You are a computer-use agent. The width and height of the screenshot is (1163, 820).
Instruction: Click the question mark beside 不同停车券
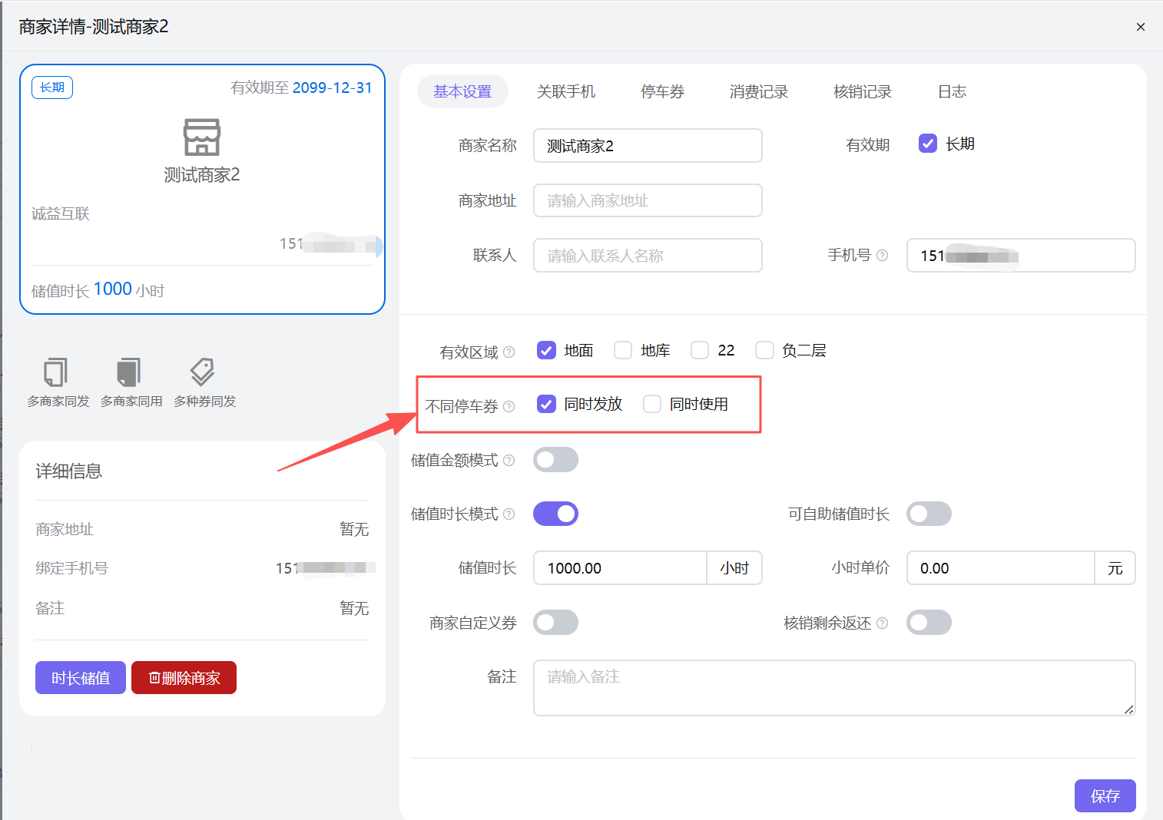click(509, 407)
